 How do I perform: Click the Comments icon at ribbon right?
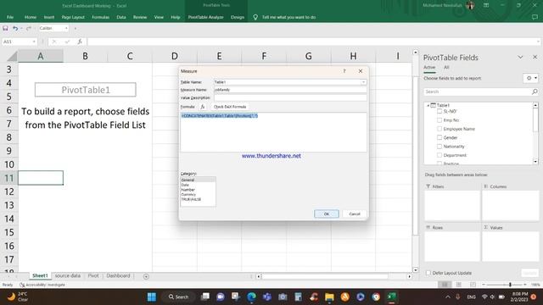point(535,17)
